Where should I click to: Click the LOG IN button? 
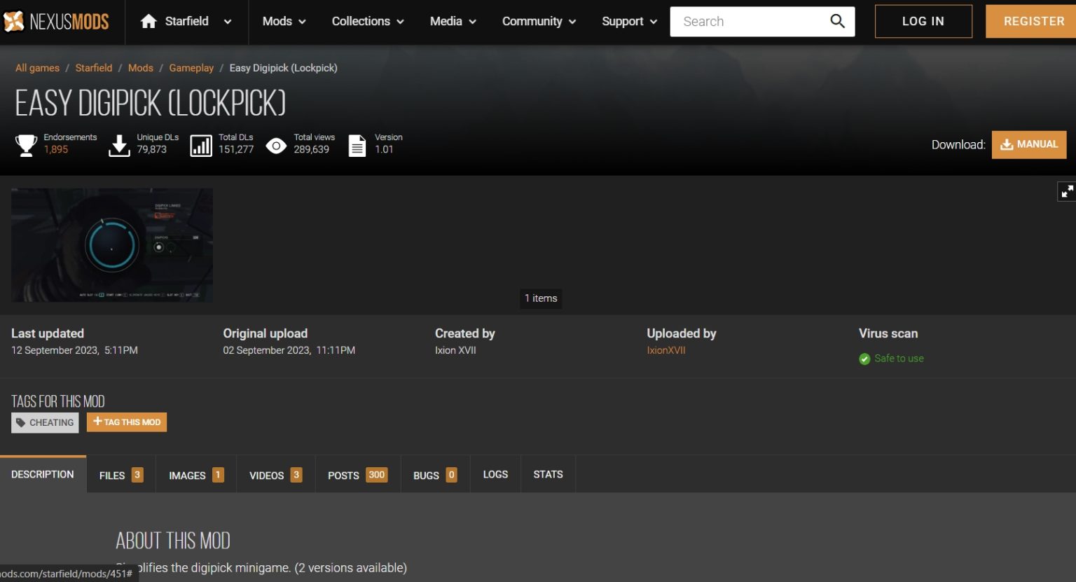(923, 21)
